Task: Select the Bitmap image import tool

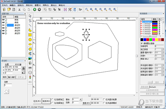Action: [x=30, y=58]
